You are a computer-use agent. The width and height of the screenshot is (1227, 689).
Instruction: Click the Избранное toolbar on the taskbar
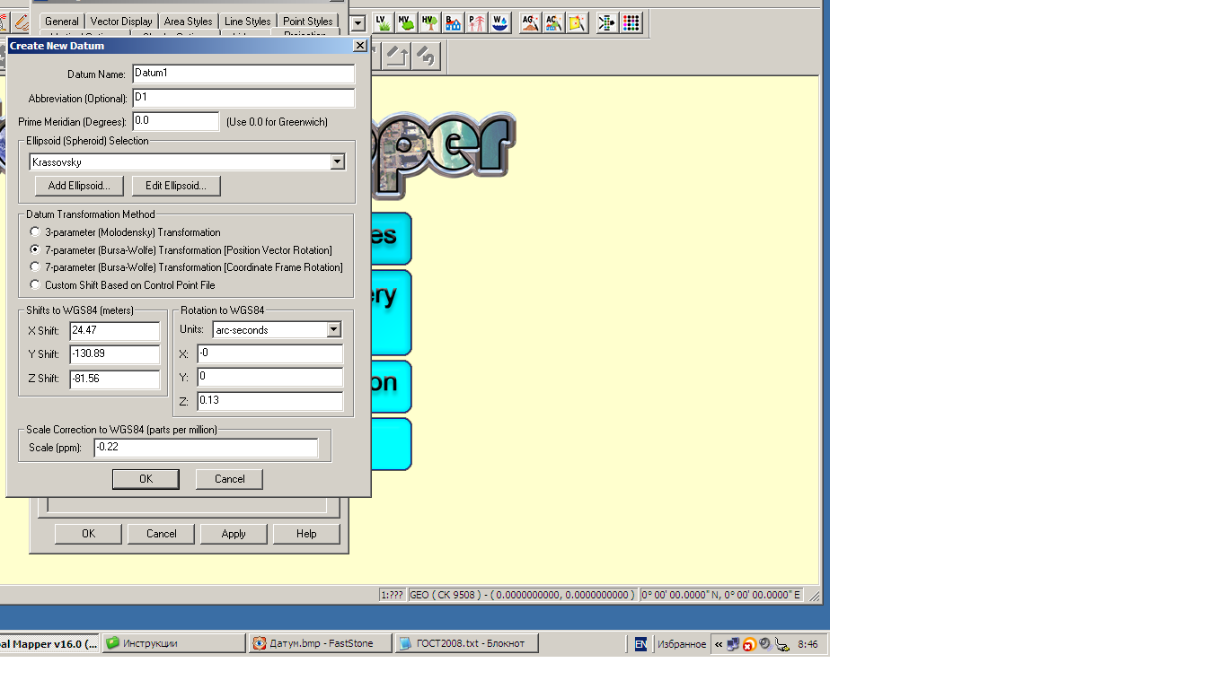[x=682, y=644]
